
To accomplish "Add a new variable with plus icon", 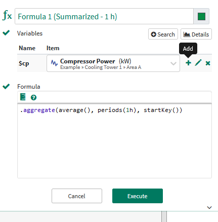I will click(x=188, y=63).
